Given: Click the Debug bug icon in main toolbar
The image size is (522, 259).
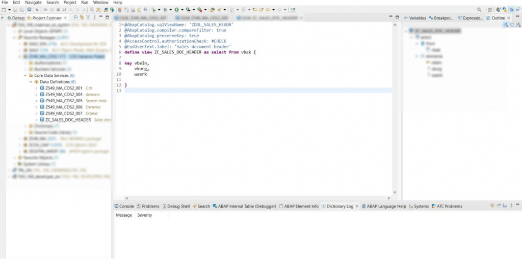Looking at the screenshot, I should [165, 10].
